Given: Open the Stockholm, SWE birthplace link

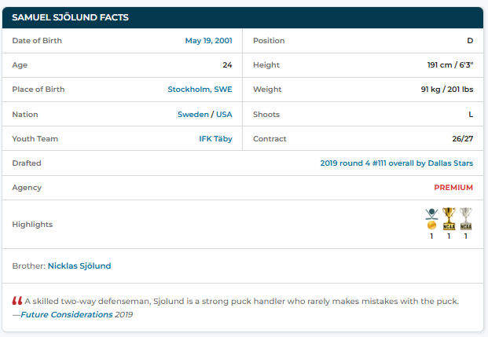Looking at the screenshot, I should click(x=200, y=90).
